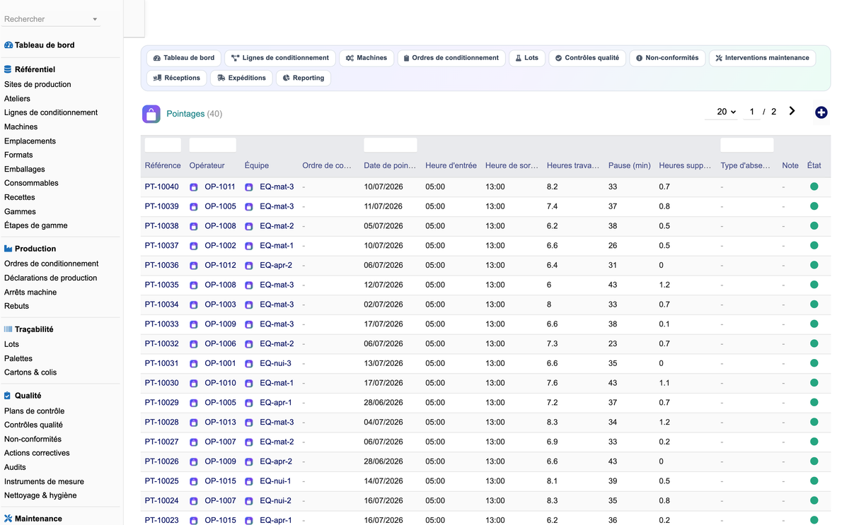Click the green status dot of PT-10026

pyautogui.click(x=814, y=461)
